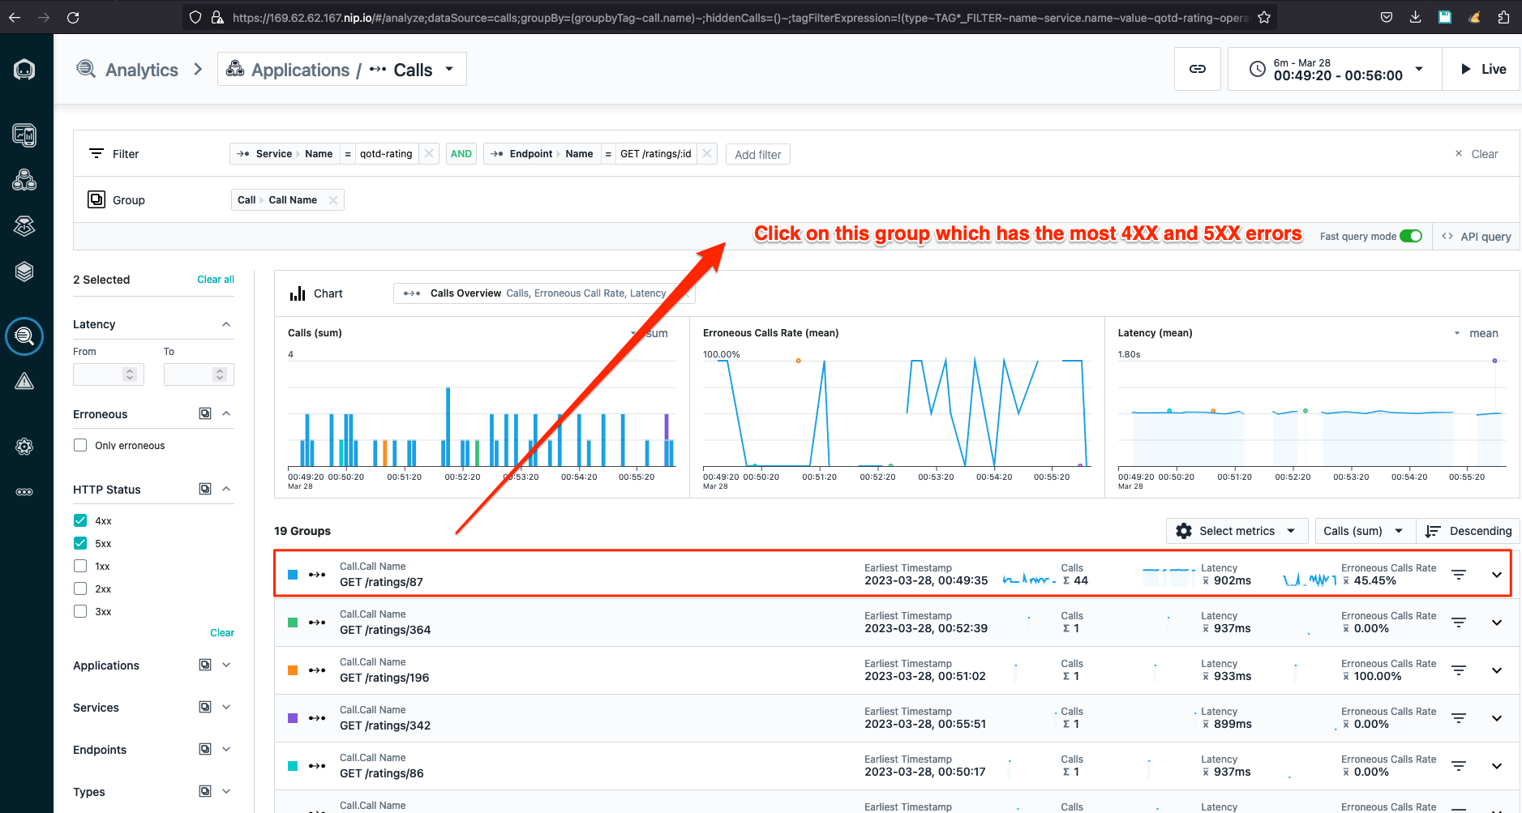The width and height of the screenshot is (1522, 813).
Task: Open filter icon on GET /ratings/87 row
Action: coord(1459,575)
